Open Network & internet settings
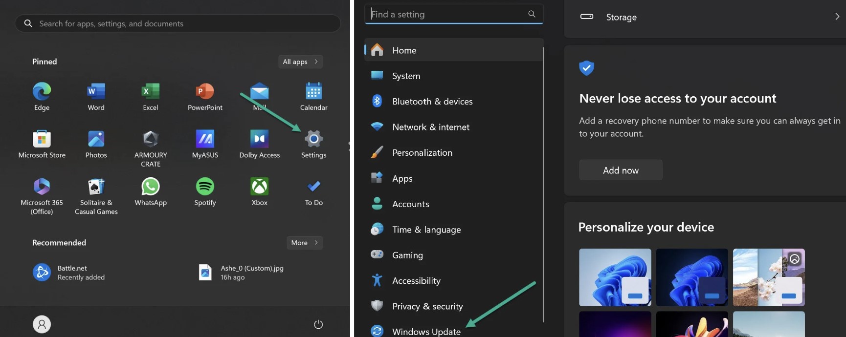This screenshot has width=846, height=337. click(454, 127)
